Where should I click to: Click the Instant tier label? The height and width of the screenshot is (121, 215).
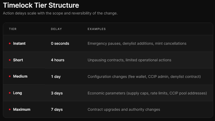pyautogui.click(x=19, y=43)
